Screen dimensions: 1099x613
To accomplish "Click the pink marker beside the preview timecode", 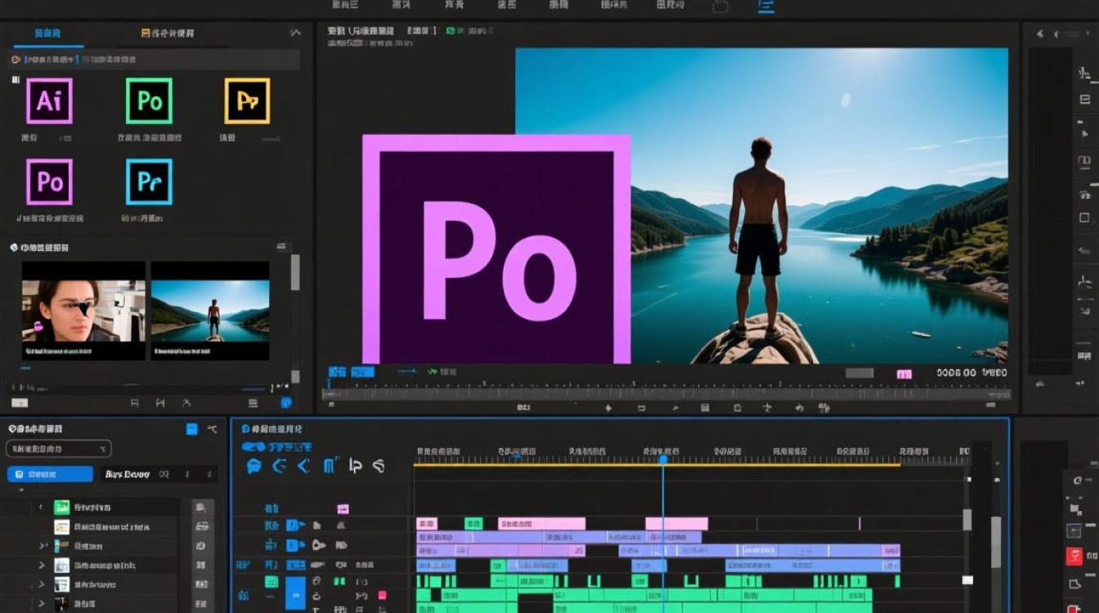I will click(x=904, y=374).
